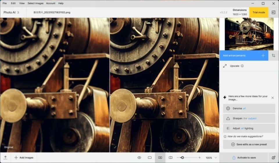Expand the Upscale enhancement settings

[234, 66]
